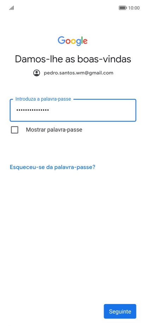Click the masked password dots
The width and height of the screenshot is (146, 326).
coord(32,110)
